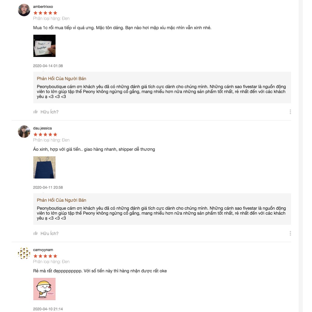The image size is (312, 312).
Task: Open dau.jessica username profile link
Action: coord(42,128)
